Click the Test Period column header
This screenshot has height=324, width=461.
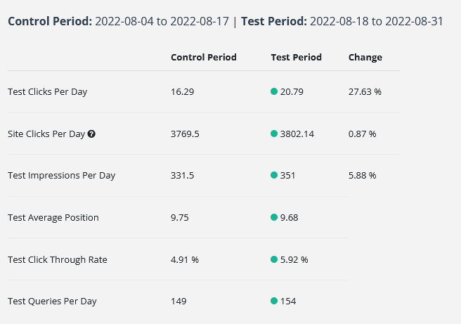point(296,57)
